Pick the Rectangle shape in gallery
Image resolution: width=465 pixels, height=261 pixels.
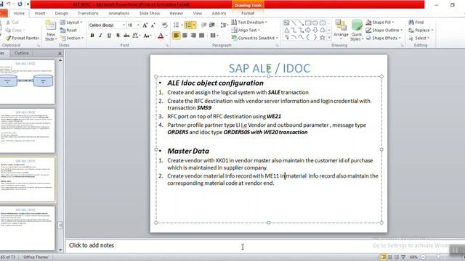(308, 22)
